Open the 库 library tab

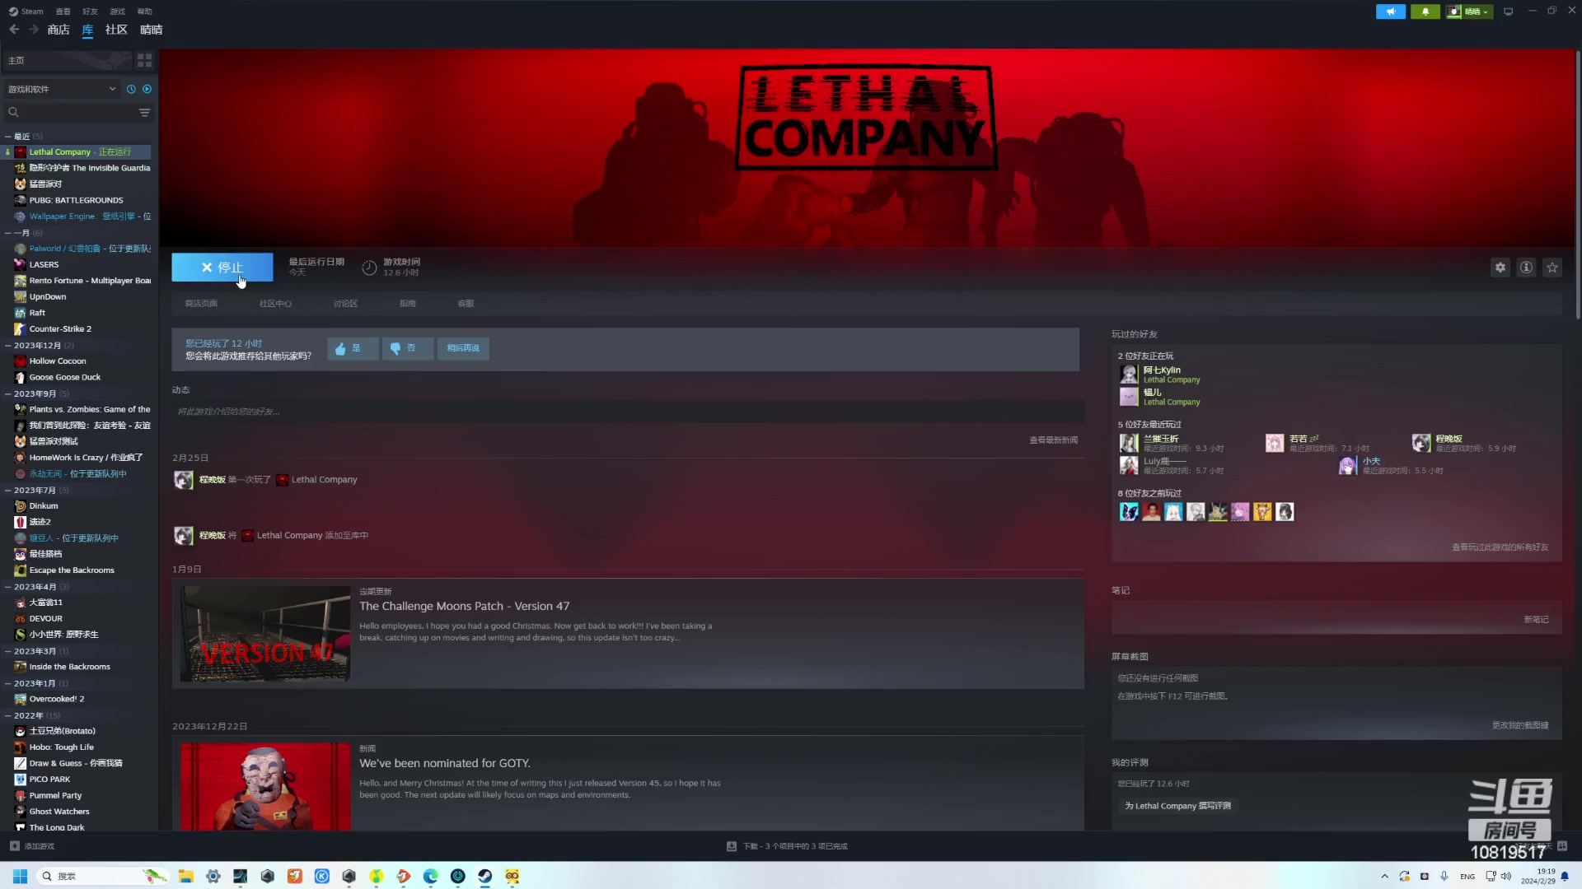point(87,30)
